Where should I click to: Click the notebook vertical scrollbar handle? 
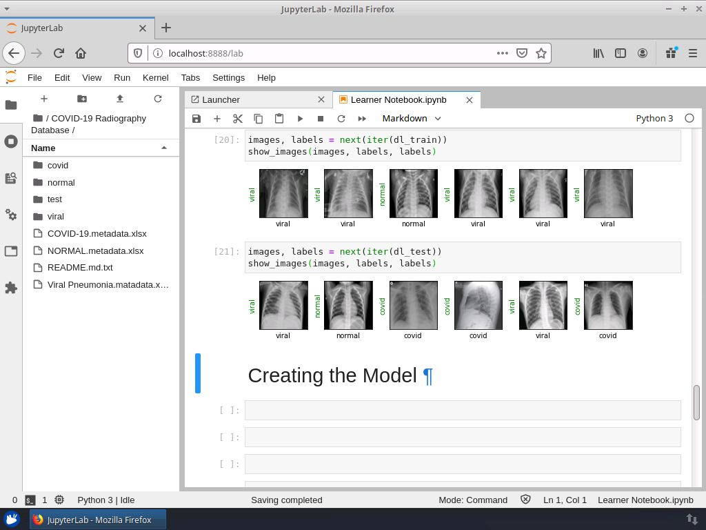click(696, 402)
